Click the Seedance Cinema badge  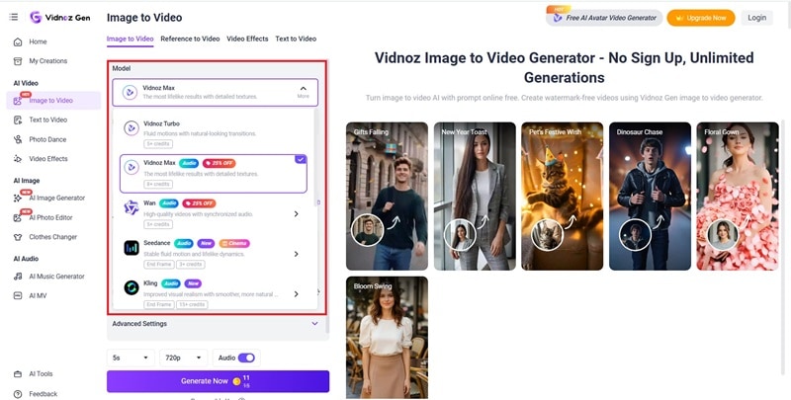click(234, 243)
